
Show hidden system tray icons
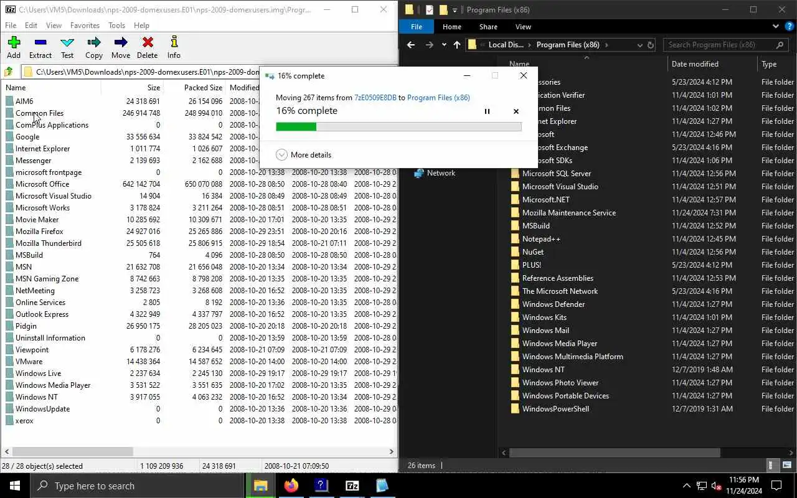(x=687, y=486)
